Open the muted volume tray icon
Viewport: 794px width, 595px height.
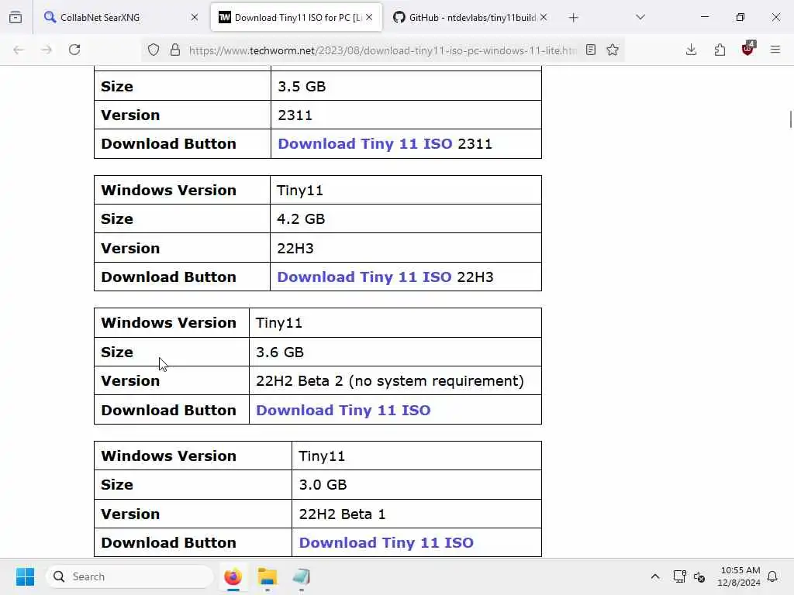click(699, 576)
